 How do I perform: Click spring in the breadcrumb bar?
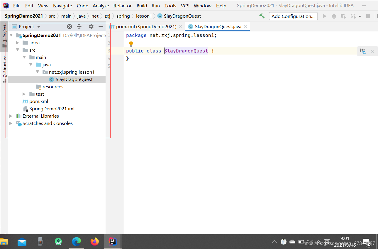(123, 16)
